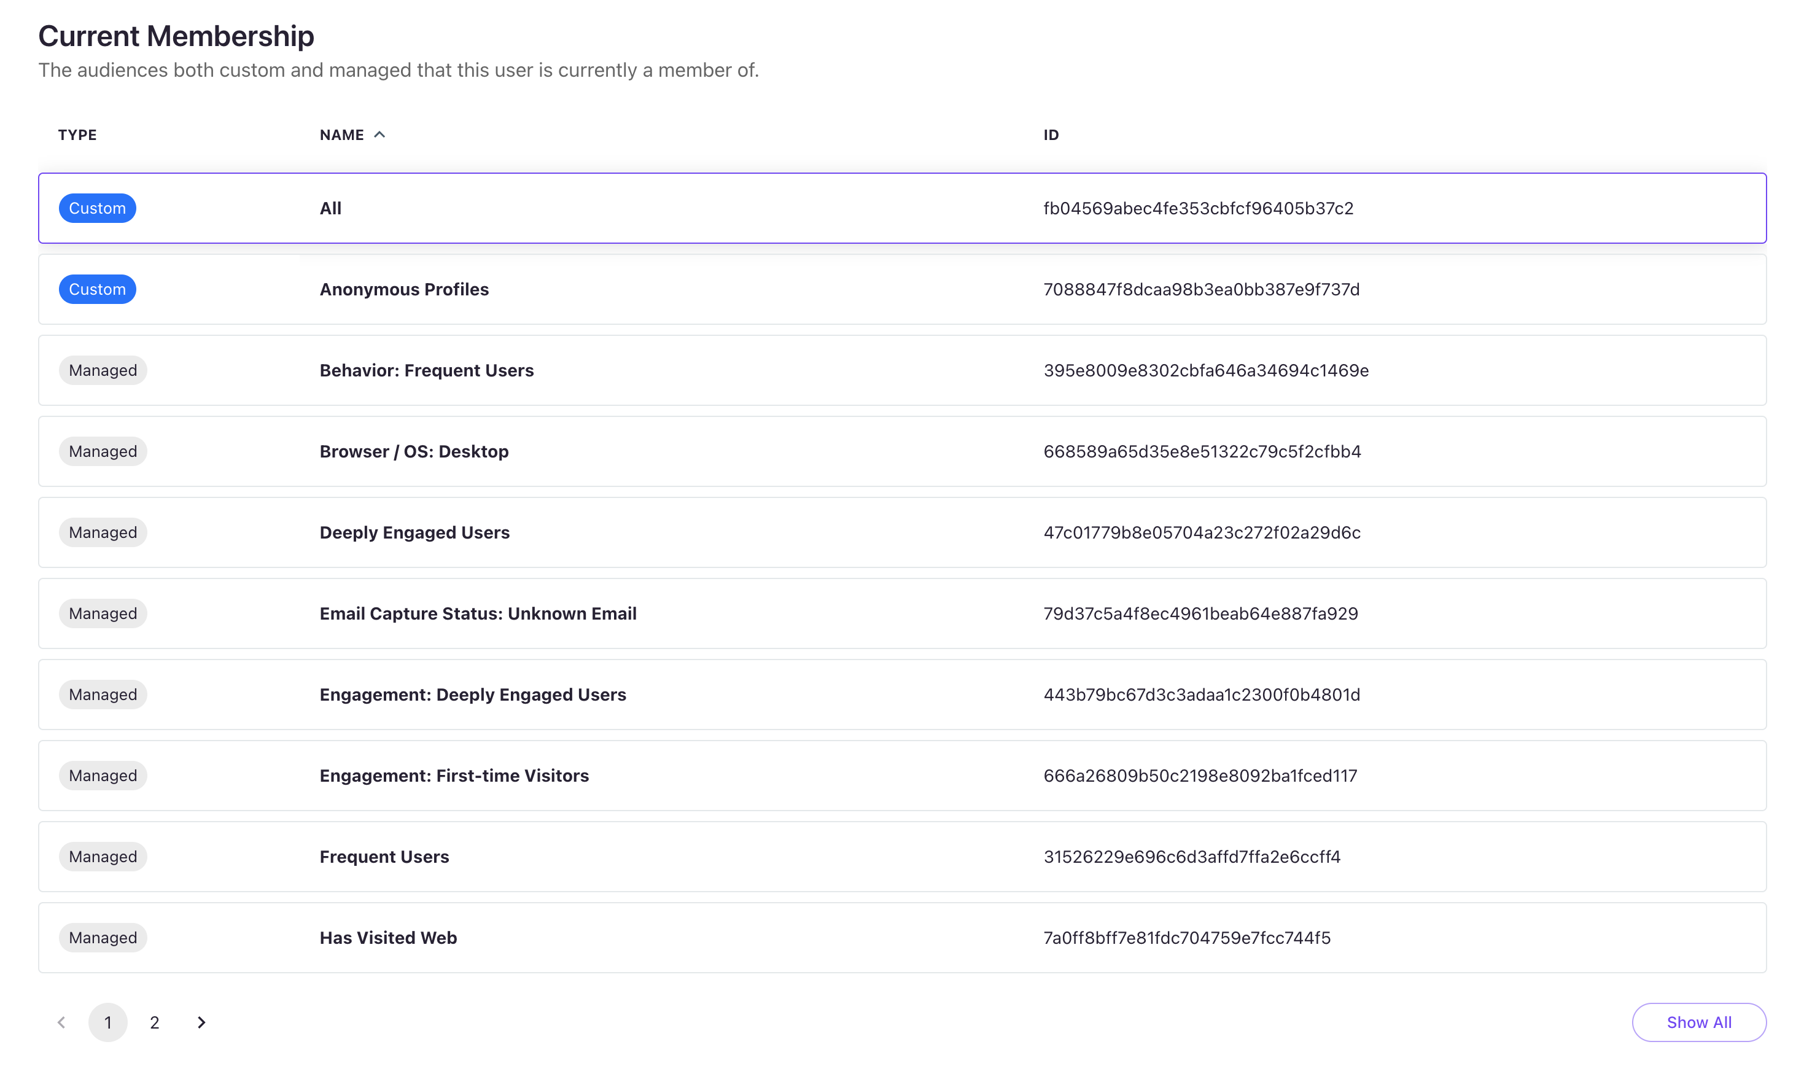Click ID 7a0ff8bff7e81fdc704759e7fcc744f5

click(1187, 938)
